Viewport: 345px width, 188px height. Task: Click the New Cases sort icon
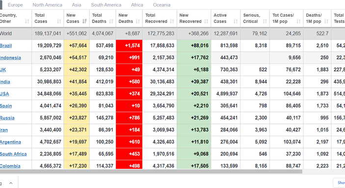[84, 21]
